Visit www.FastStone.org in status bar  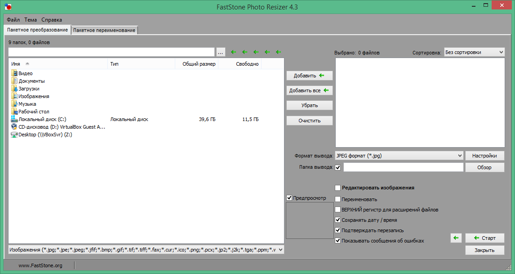click(x=40, y=265)
